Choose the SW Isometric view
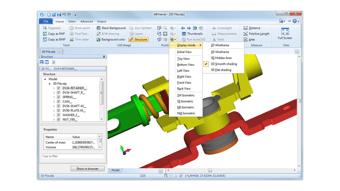This screenshot has width=340, height=191. (186, 95)
